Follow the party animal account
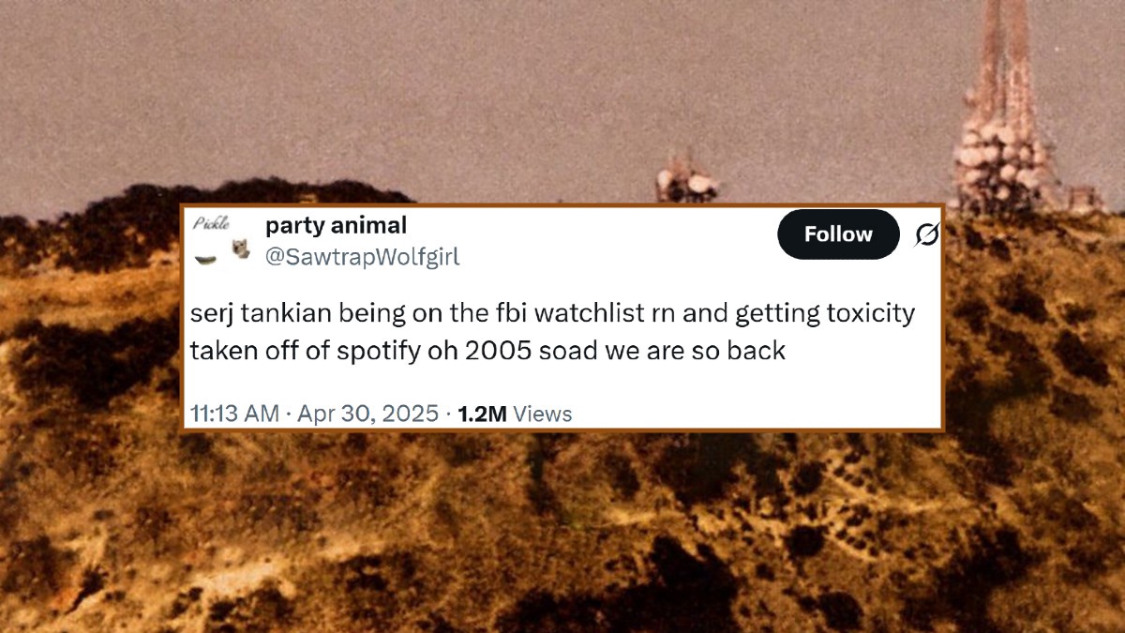Screen dimensions: 1125x633 pos(838,234)
